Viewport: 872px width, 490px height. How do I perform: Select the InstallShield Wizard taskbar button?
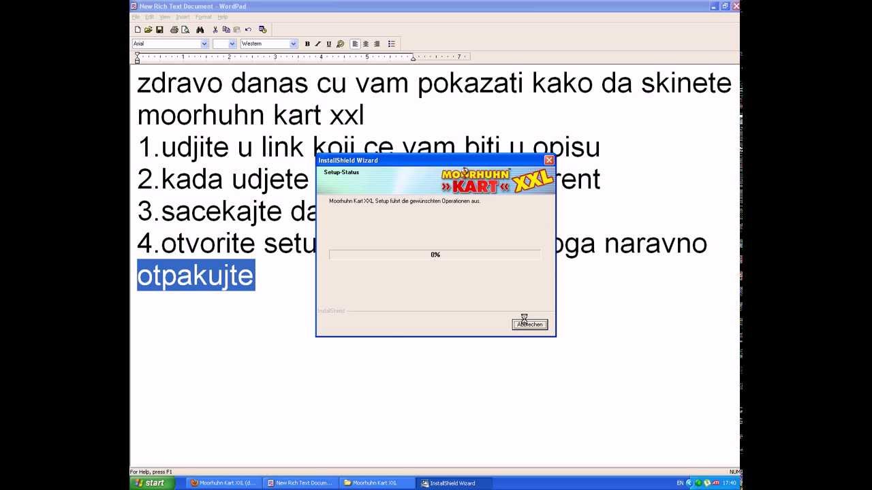point(454,483)
